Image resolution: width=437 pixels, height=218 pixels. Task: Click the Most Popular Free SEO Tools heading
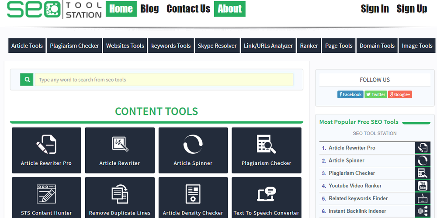(x=359, y=122)
